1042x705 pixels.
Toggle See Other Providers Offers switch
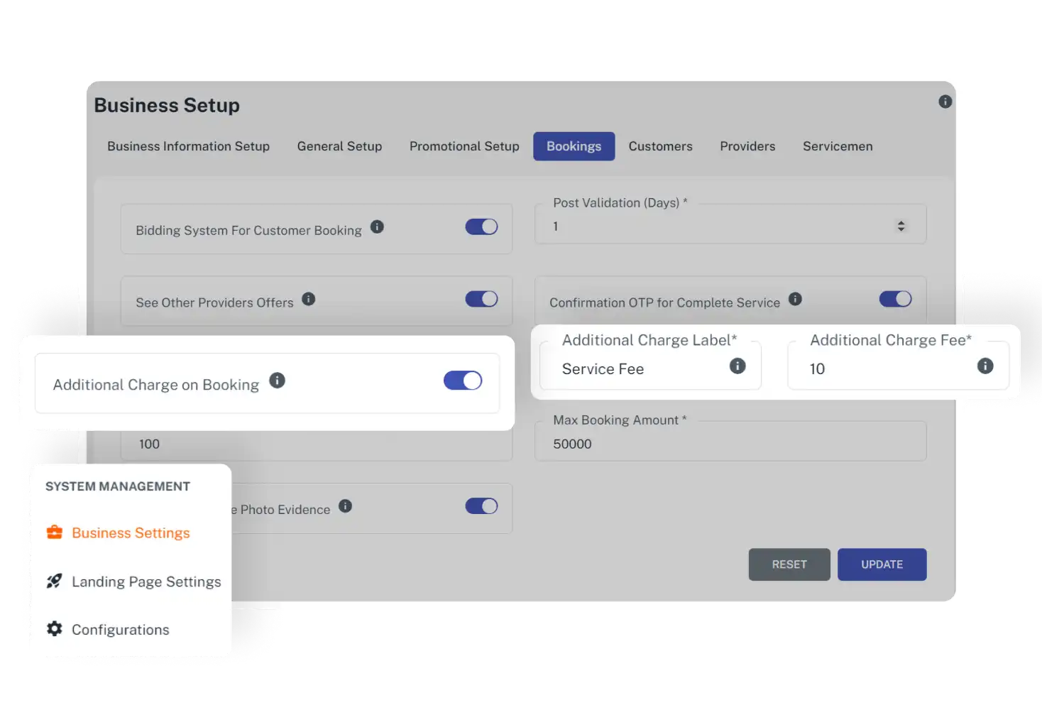[481, 299]
